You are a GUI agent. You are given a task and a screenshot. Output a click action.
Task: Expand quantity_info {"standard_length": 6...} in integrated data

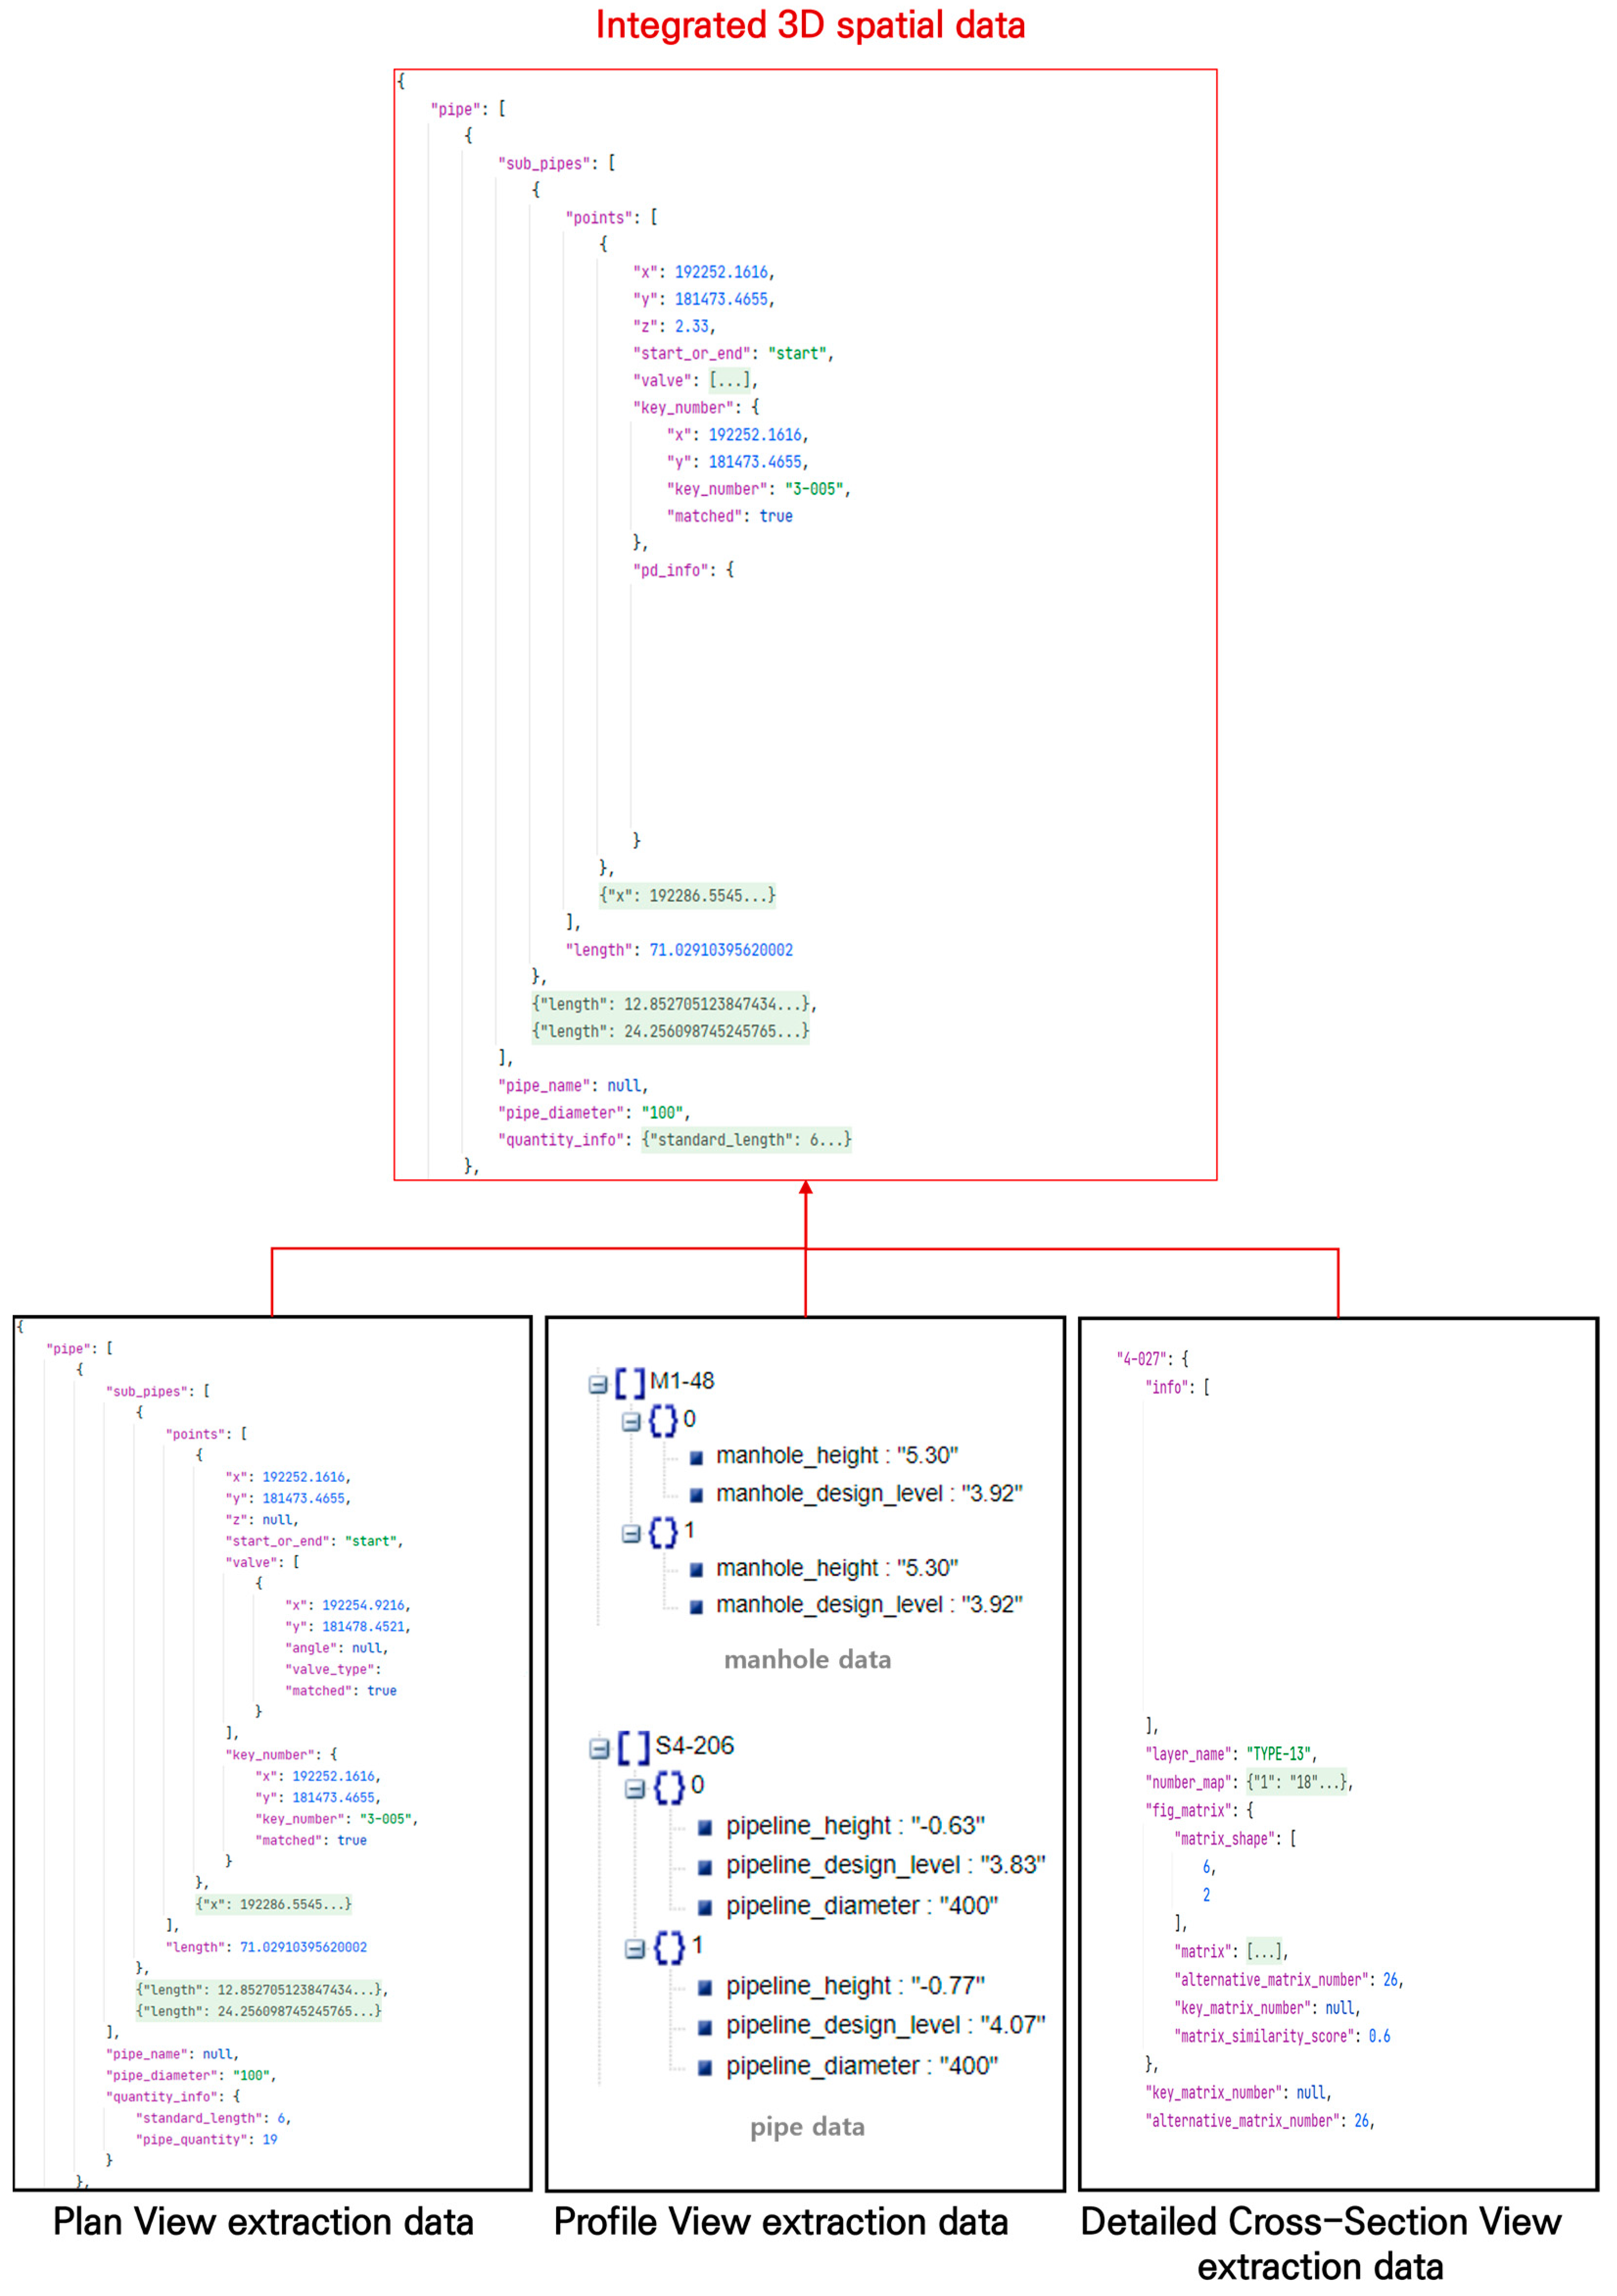point(746,1140)
